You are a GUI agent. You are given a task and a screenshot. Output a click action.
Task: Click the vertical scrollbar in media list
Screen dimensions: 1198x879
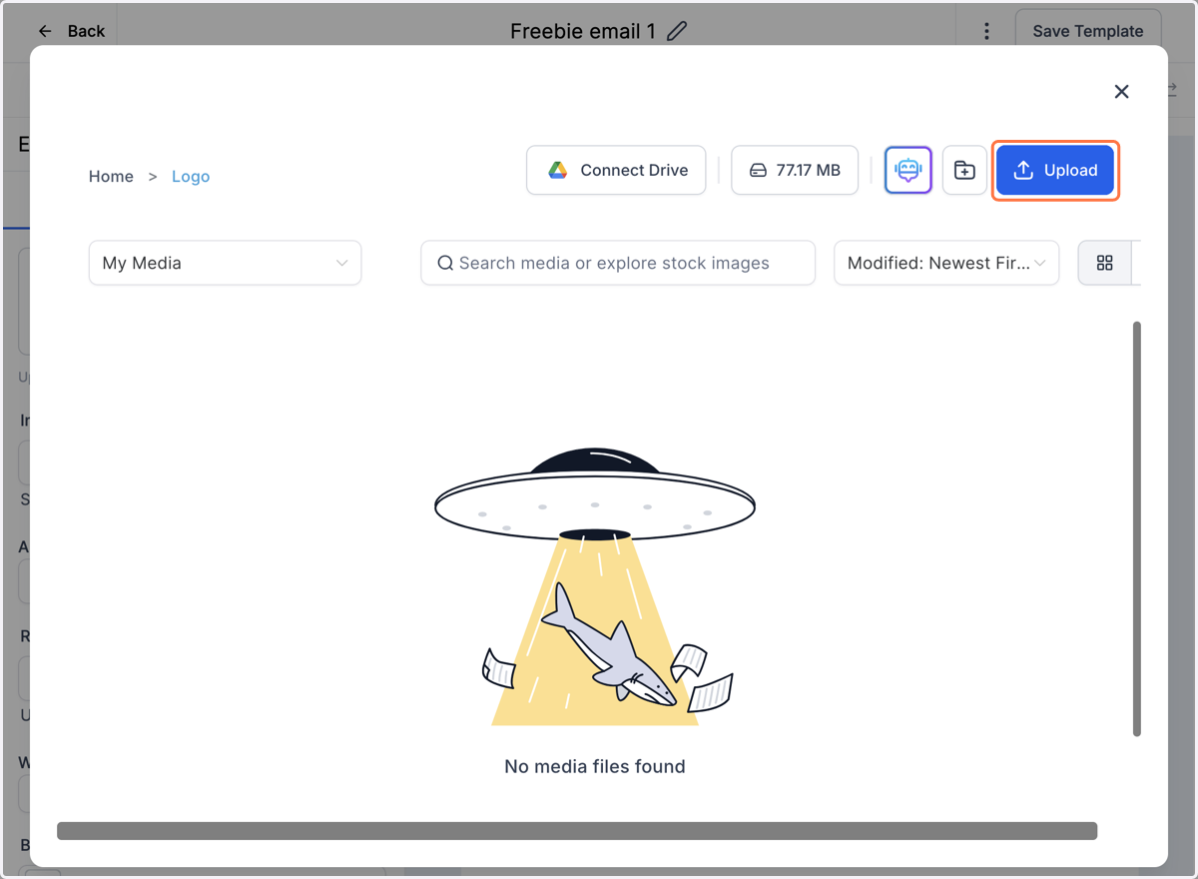1136,528
